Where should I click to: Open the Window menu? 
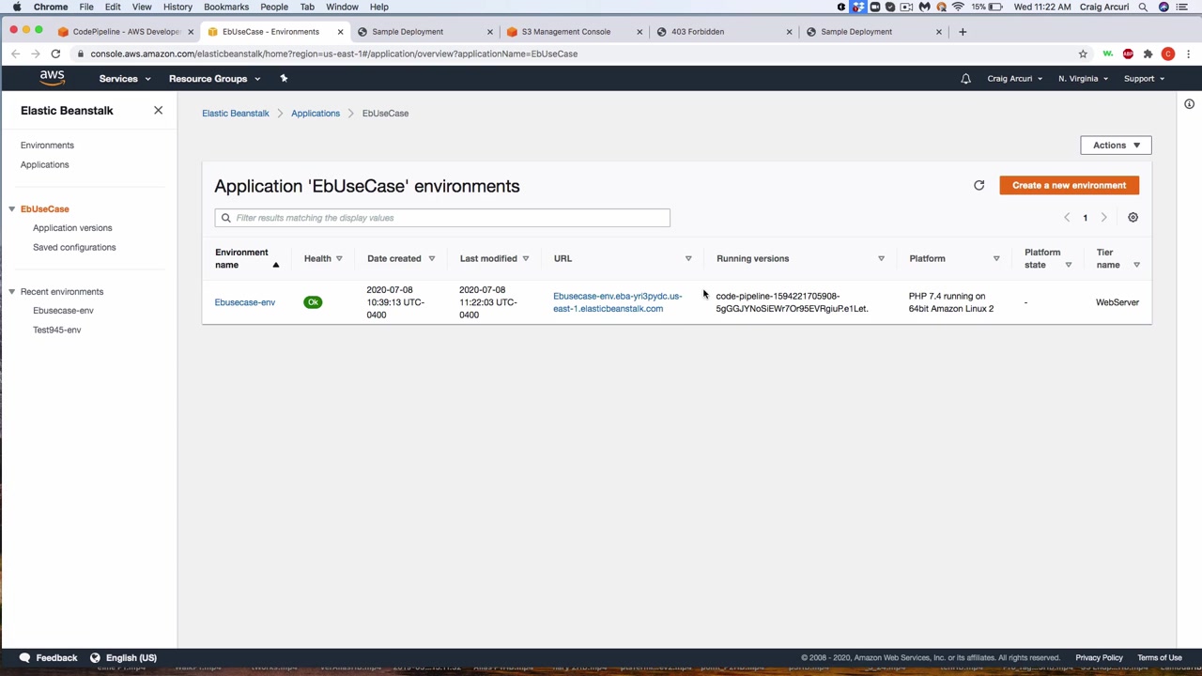[342, 7]
